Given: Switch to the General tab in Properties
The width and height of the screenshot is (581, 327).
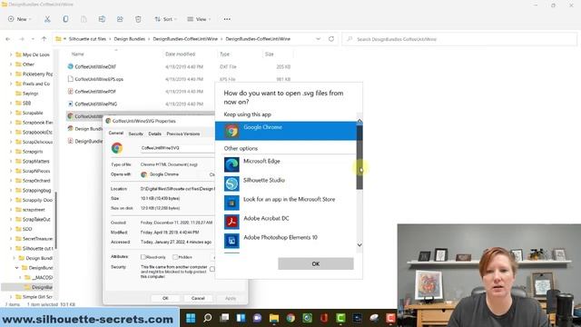Looking at the screenshot, I should pos(116,134).
